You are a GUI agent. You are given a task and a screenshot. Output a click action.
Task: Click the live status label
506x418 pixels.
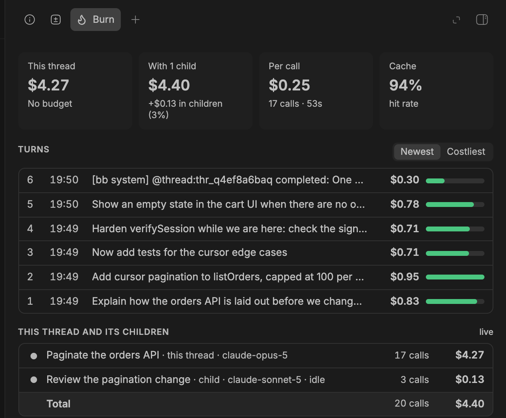(x=486, y=332)
